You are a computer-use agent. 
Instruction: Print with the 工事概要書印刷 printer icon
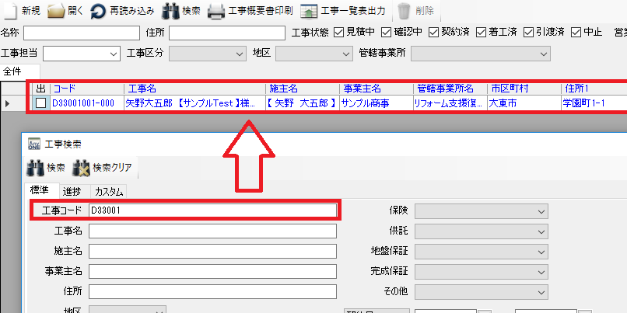point(216,11)
